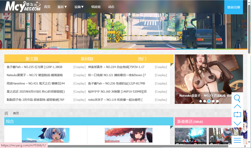Select the fourth slideshow dot
Image resolution: width=251 pixels, height=148 pixels.
pyautogui.click(x=213, y=101)
